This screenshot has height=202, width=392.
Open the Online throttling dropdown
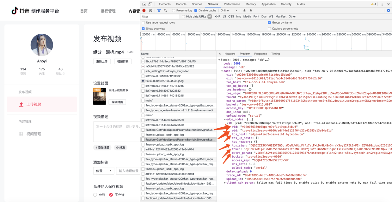click(229, 10)
